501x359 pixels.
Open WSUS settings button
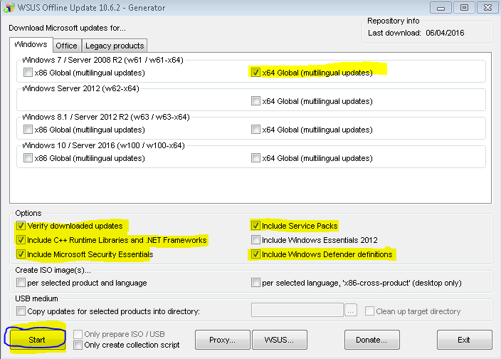(279, 340)
